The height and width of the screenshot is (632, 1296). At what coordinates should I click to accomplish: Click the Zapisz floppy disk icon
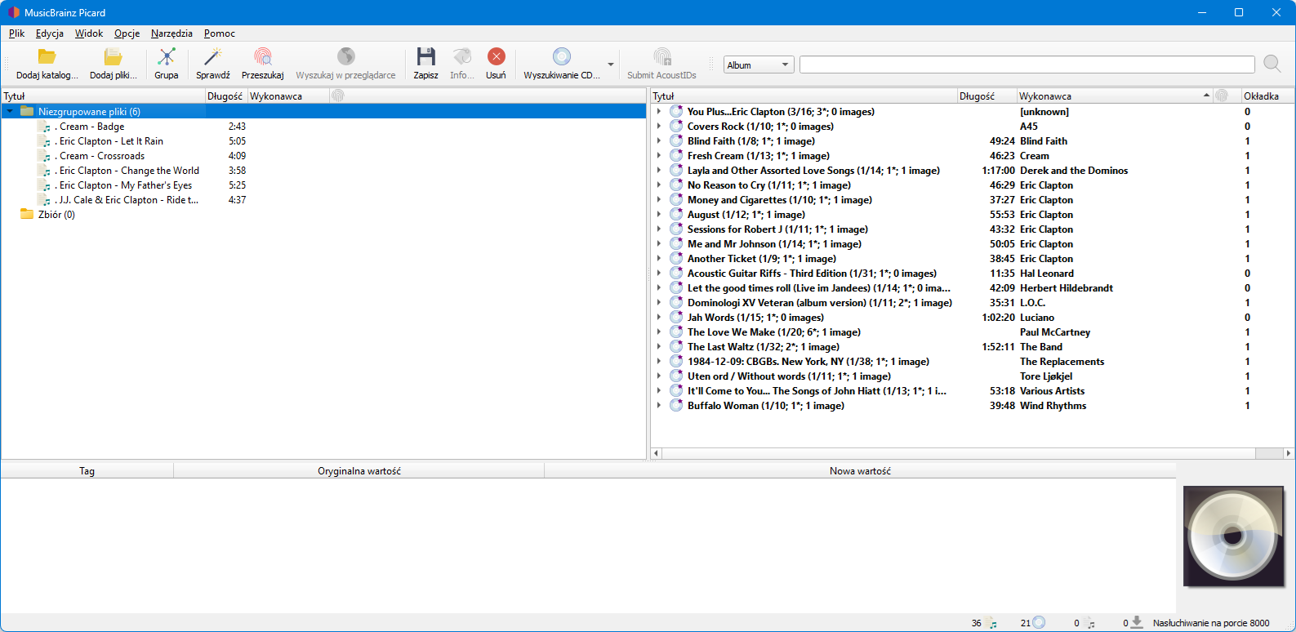tap(426, 56)
